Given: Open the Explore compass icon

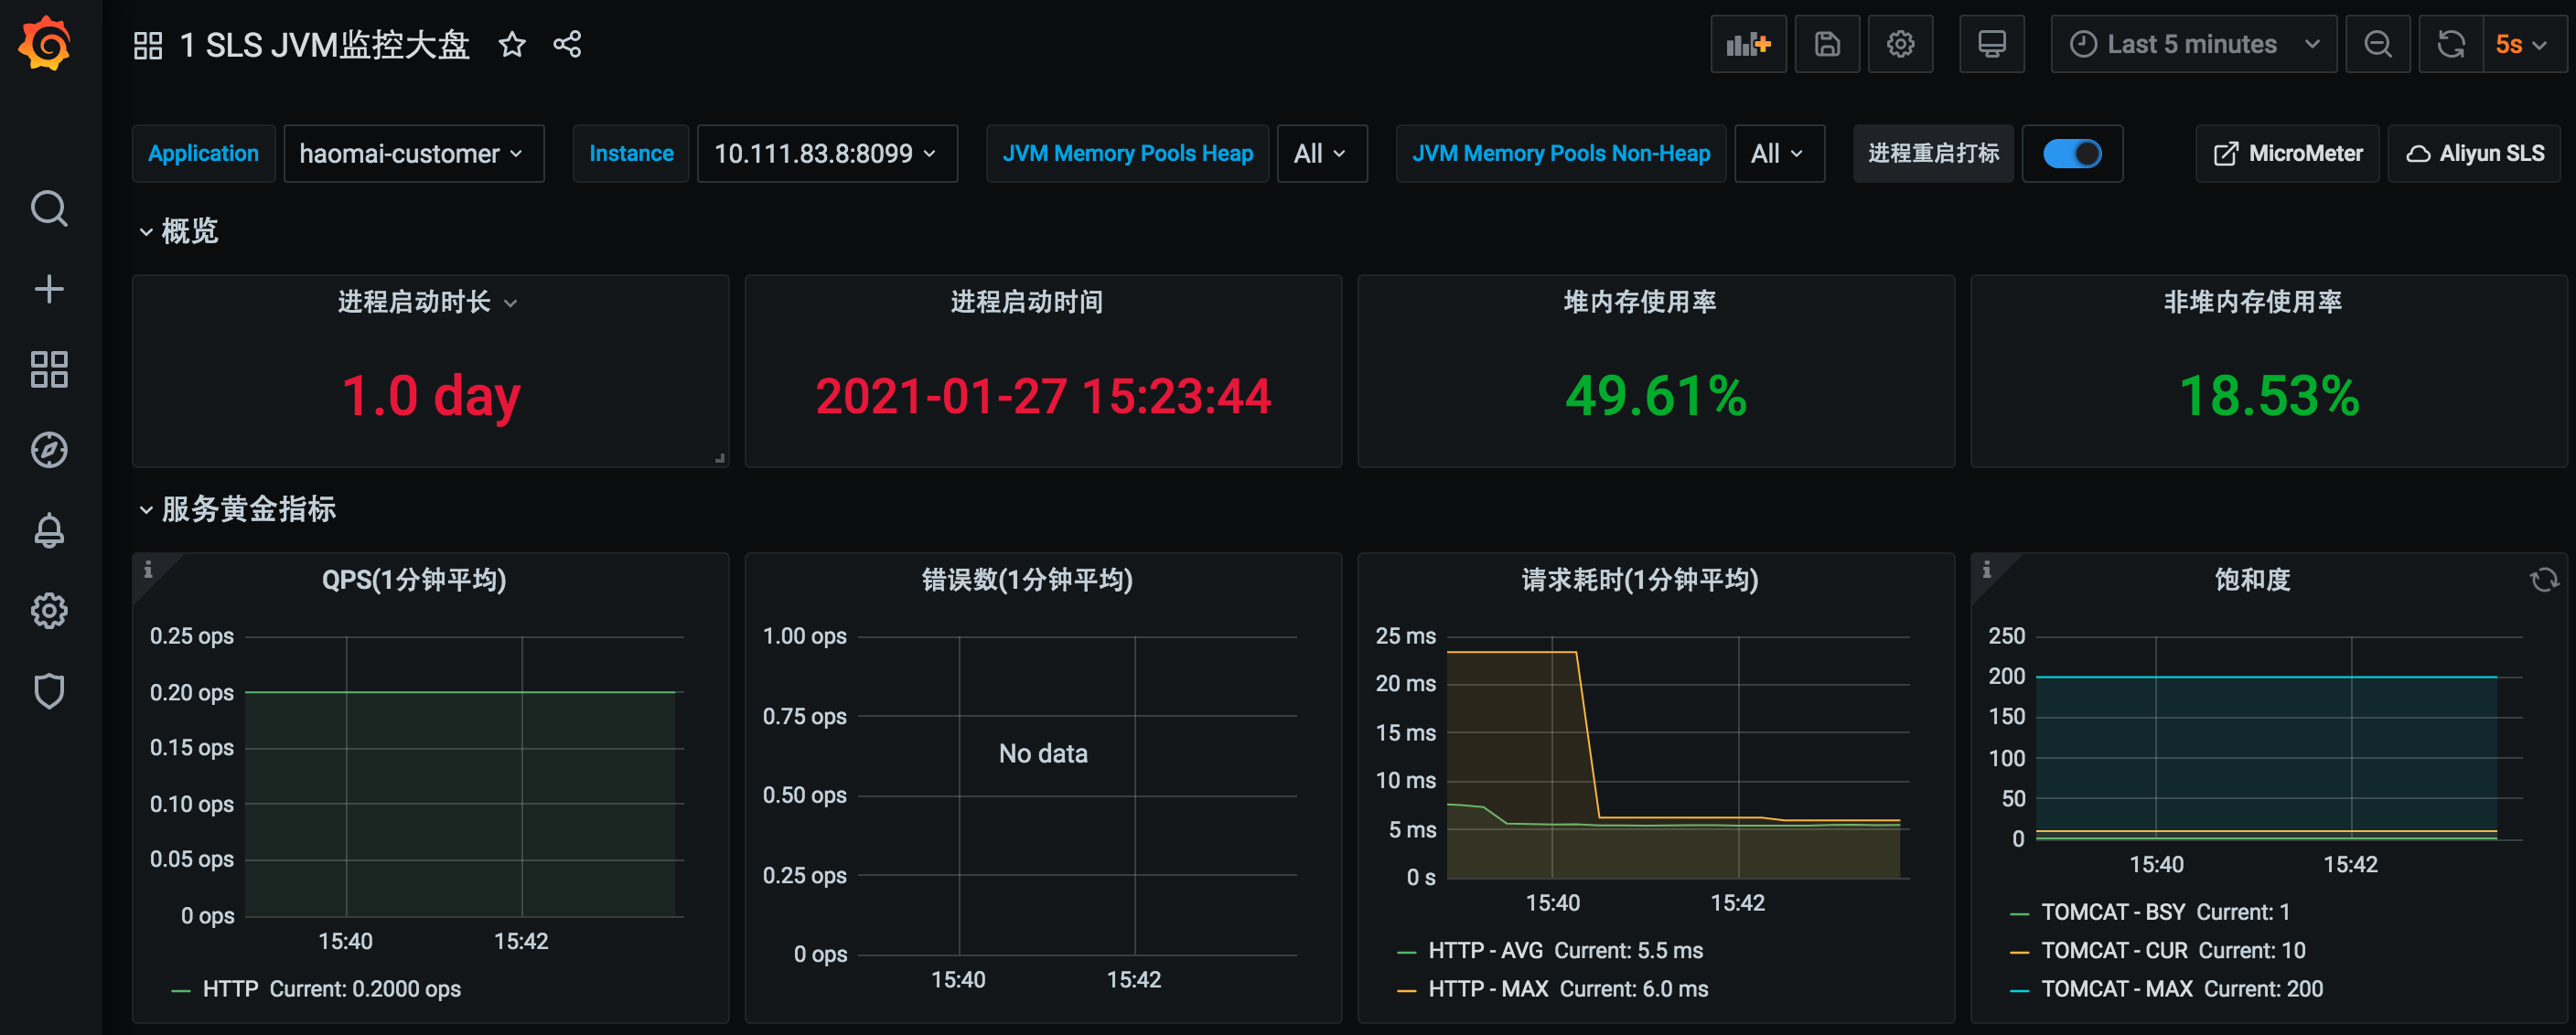Looking at the screenshot, I should [x=49, y=450].
